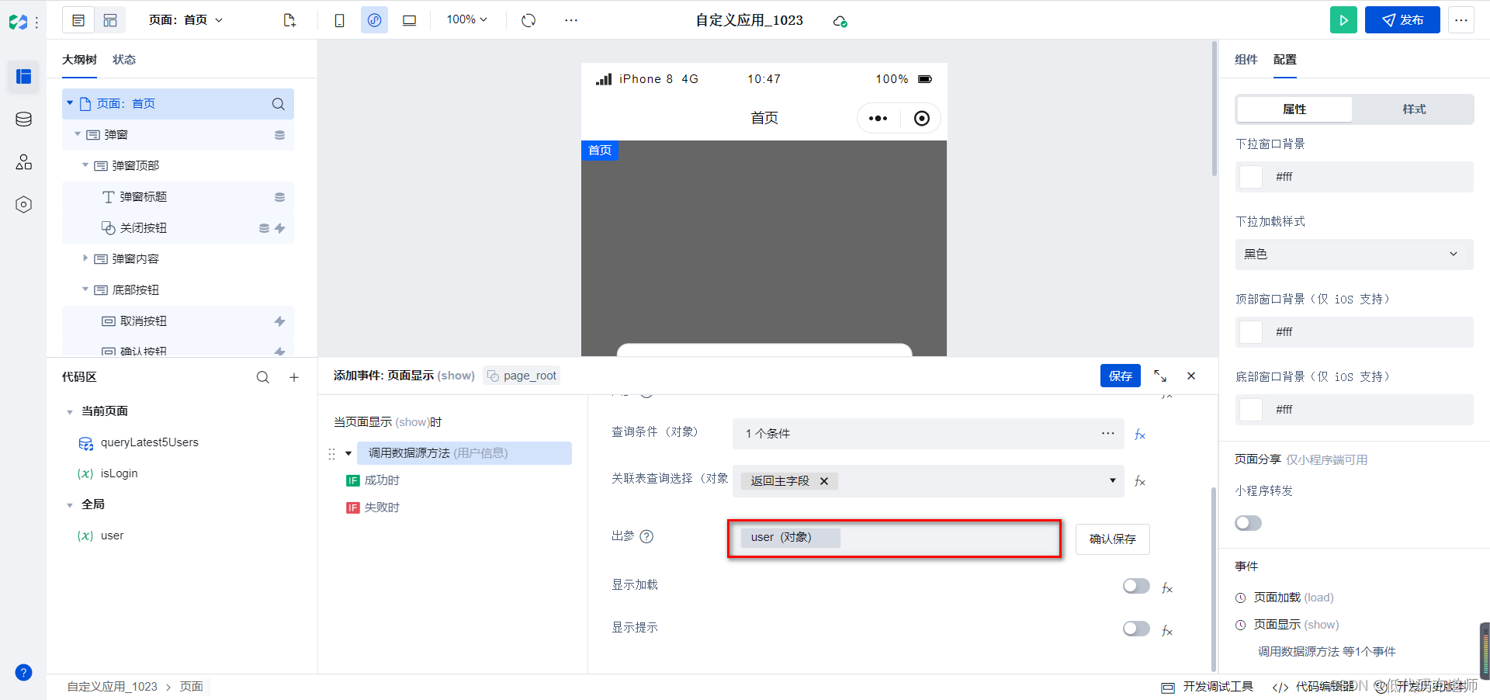Select the 属性 segment tab
Image resolution: width=1490 pixels, height=700 pixels.
coord(1294,109)
